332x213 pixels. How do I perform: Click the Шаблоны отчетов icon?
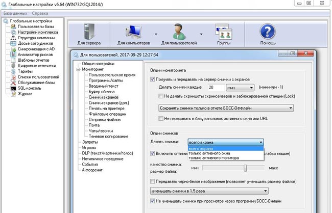coord(13,60)
